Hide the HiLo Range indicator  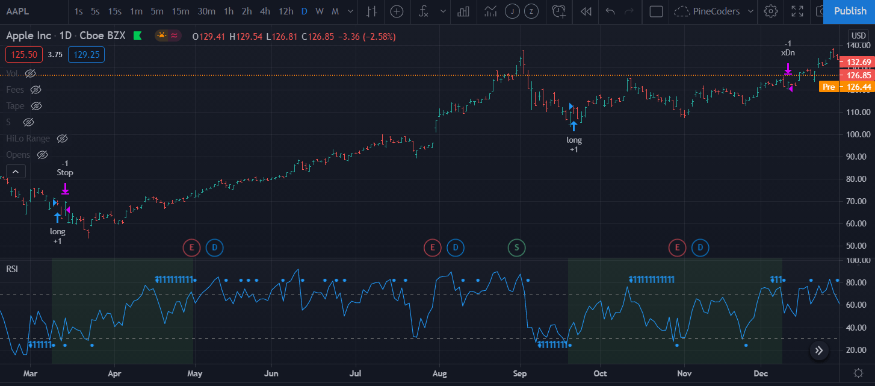click(x=63, y=138)
